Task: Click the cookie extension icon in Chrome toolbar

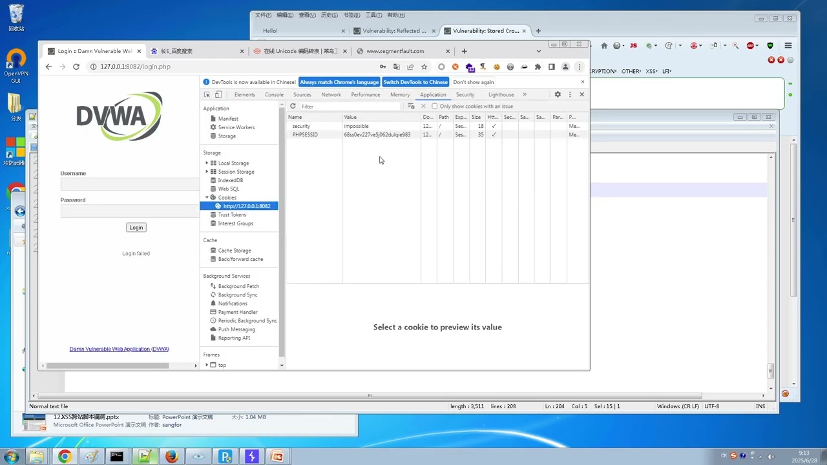Action: (x=496, y=67)
